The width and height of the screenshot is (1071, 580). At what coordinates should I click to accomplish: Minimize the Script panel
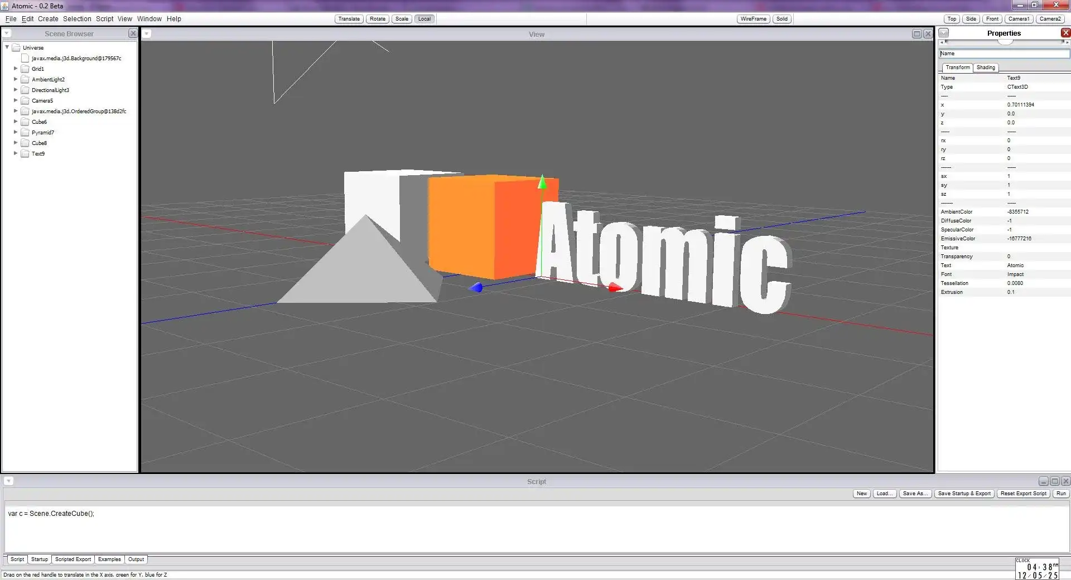(1043, 481)
